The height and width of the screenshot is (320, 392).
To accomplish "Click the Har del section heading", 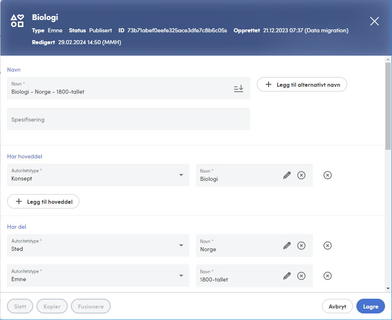I will 16,227.
